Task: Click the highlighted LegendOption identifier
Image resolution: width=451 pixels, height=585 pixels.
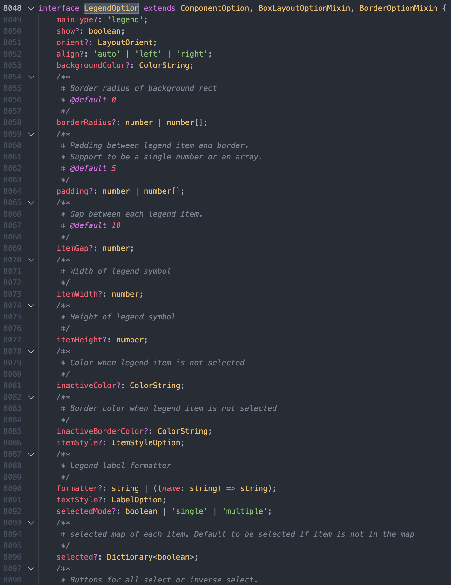Action: [111, 8]
